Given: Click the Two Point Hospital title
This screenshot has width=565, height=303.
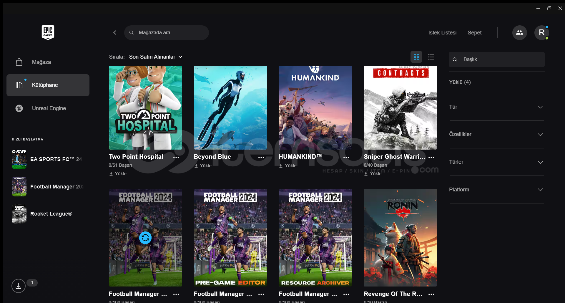Looking at the screenshot, I should point(136,157).
